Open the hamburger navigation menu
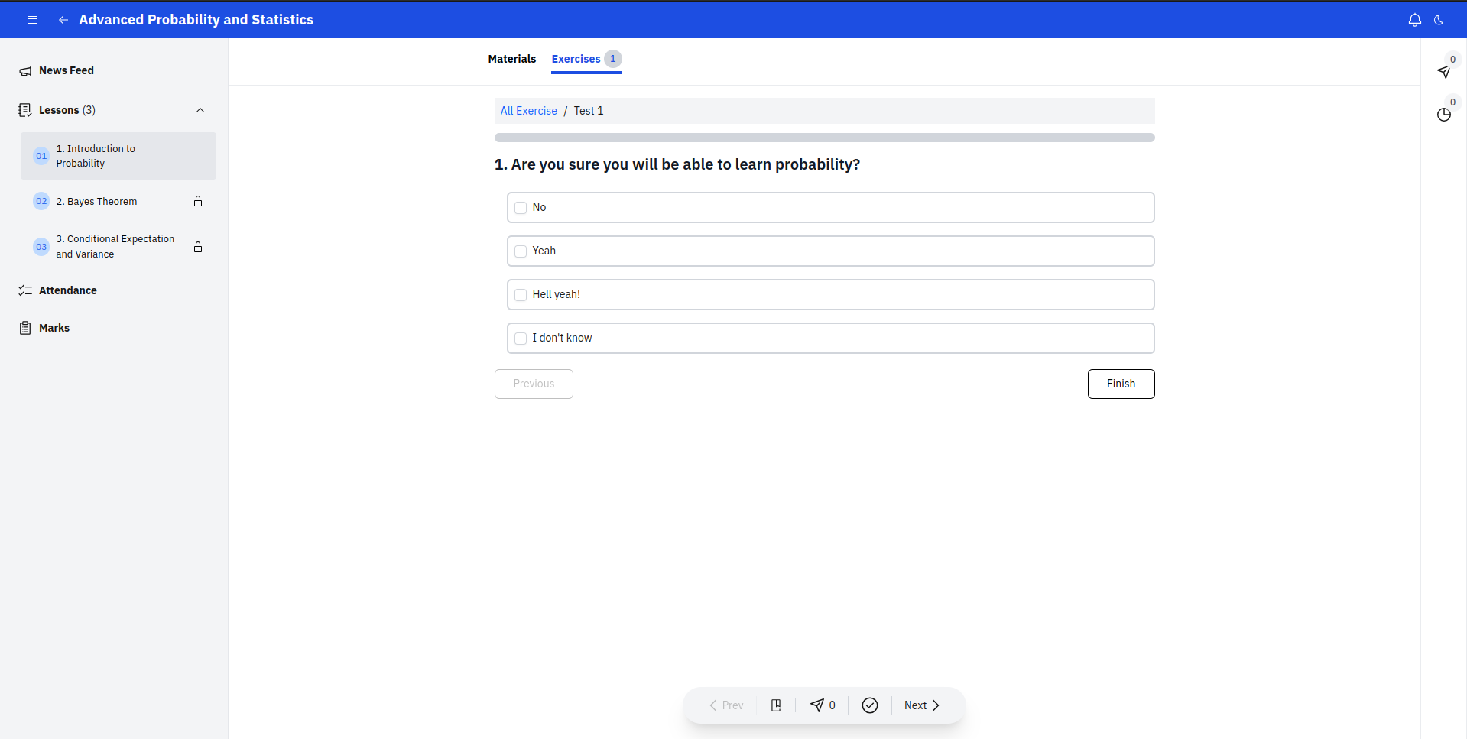1467x739 pixels. pyautogui.click(x=32, y=20)
